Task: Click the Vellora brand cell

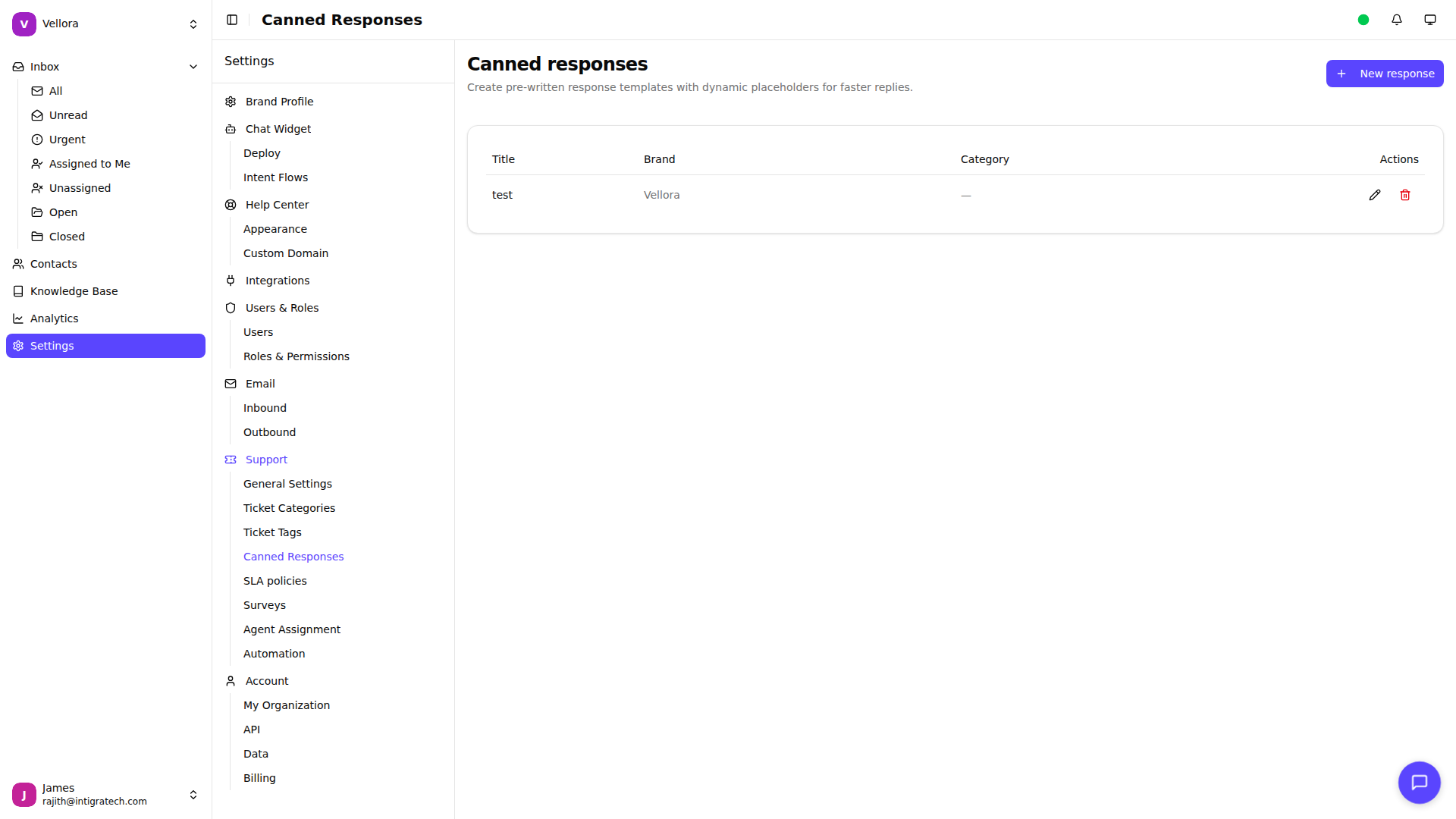Action: coord(661,195)
